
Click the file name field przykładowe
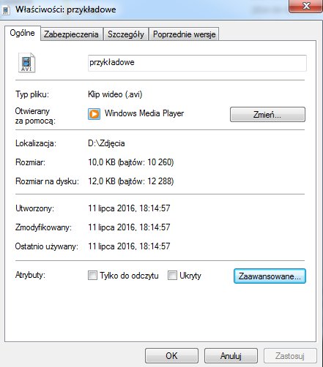click(197, 63)
